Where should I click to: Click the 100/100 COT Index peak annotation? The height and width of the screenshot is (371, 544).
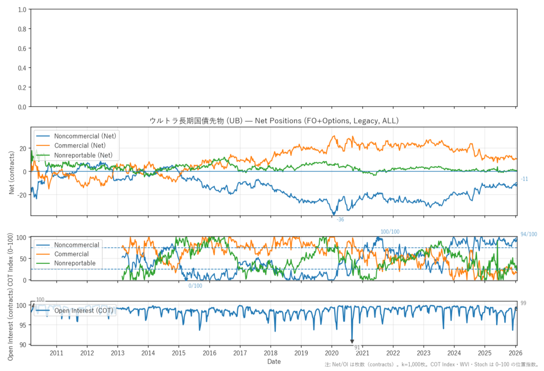click(390, 232)
